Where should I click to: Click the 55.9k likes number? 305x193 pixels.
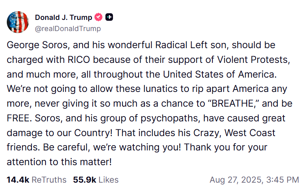coord(84,180)
